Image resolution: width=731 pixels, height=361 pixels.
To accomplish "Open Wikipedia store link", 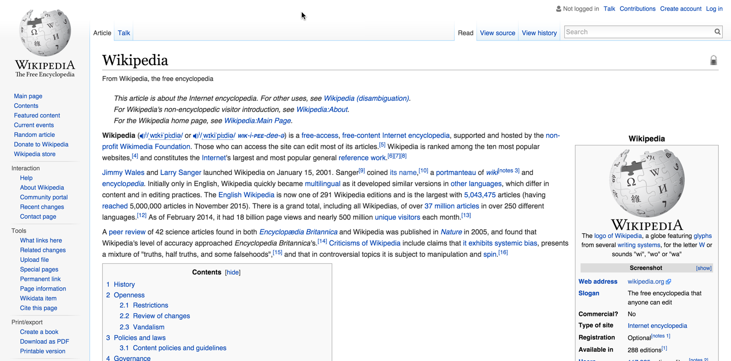I will pos(35,154).
